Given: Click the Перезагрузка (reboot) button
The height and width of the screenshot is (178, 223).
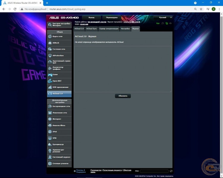Looking at the screenshot, I should 112,18.
